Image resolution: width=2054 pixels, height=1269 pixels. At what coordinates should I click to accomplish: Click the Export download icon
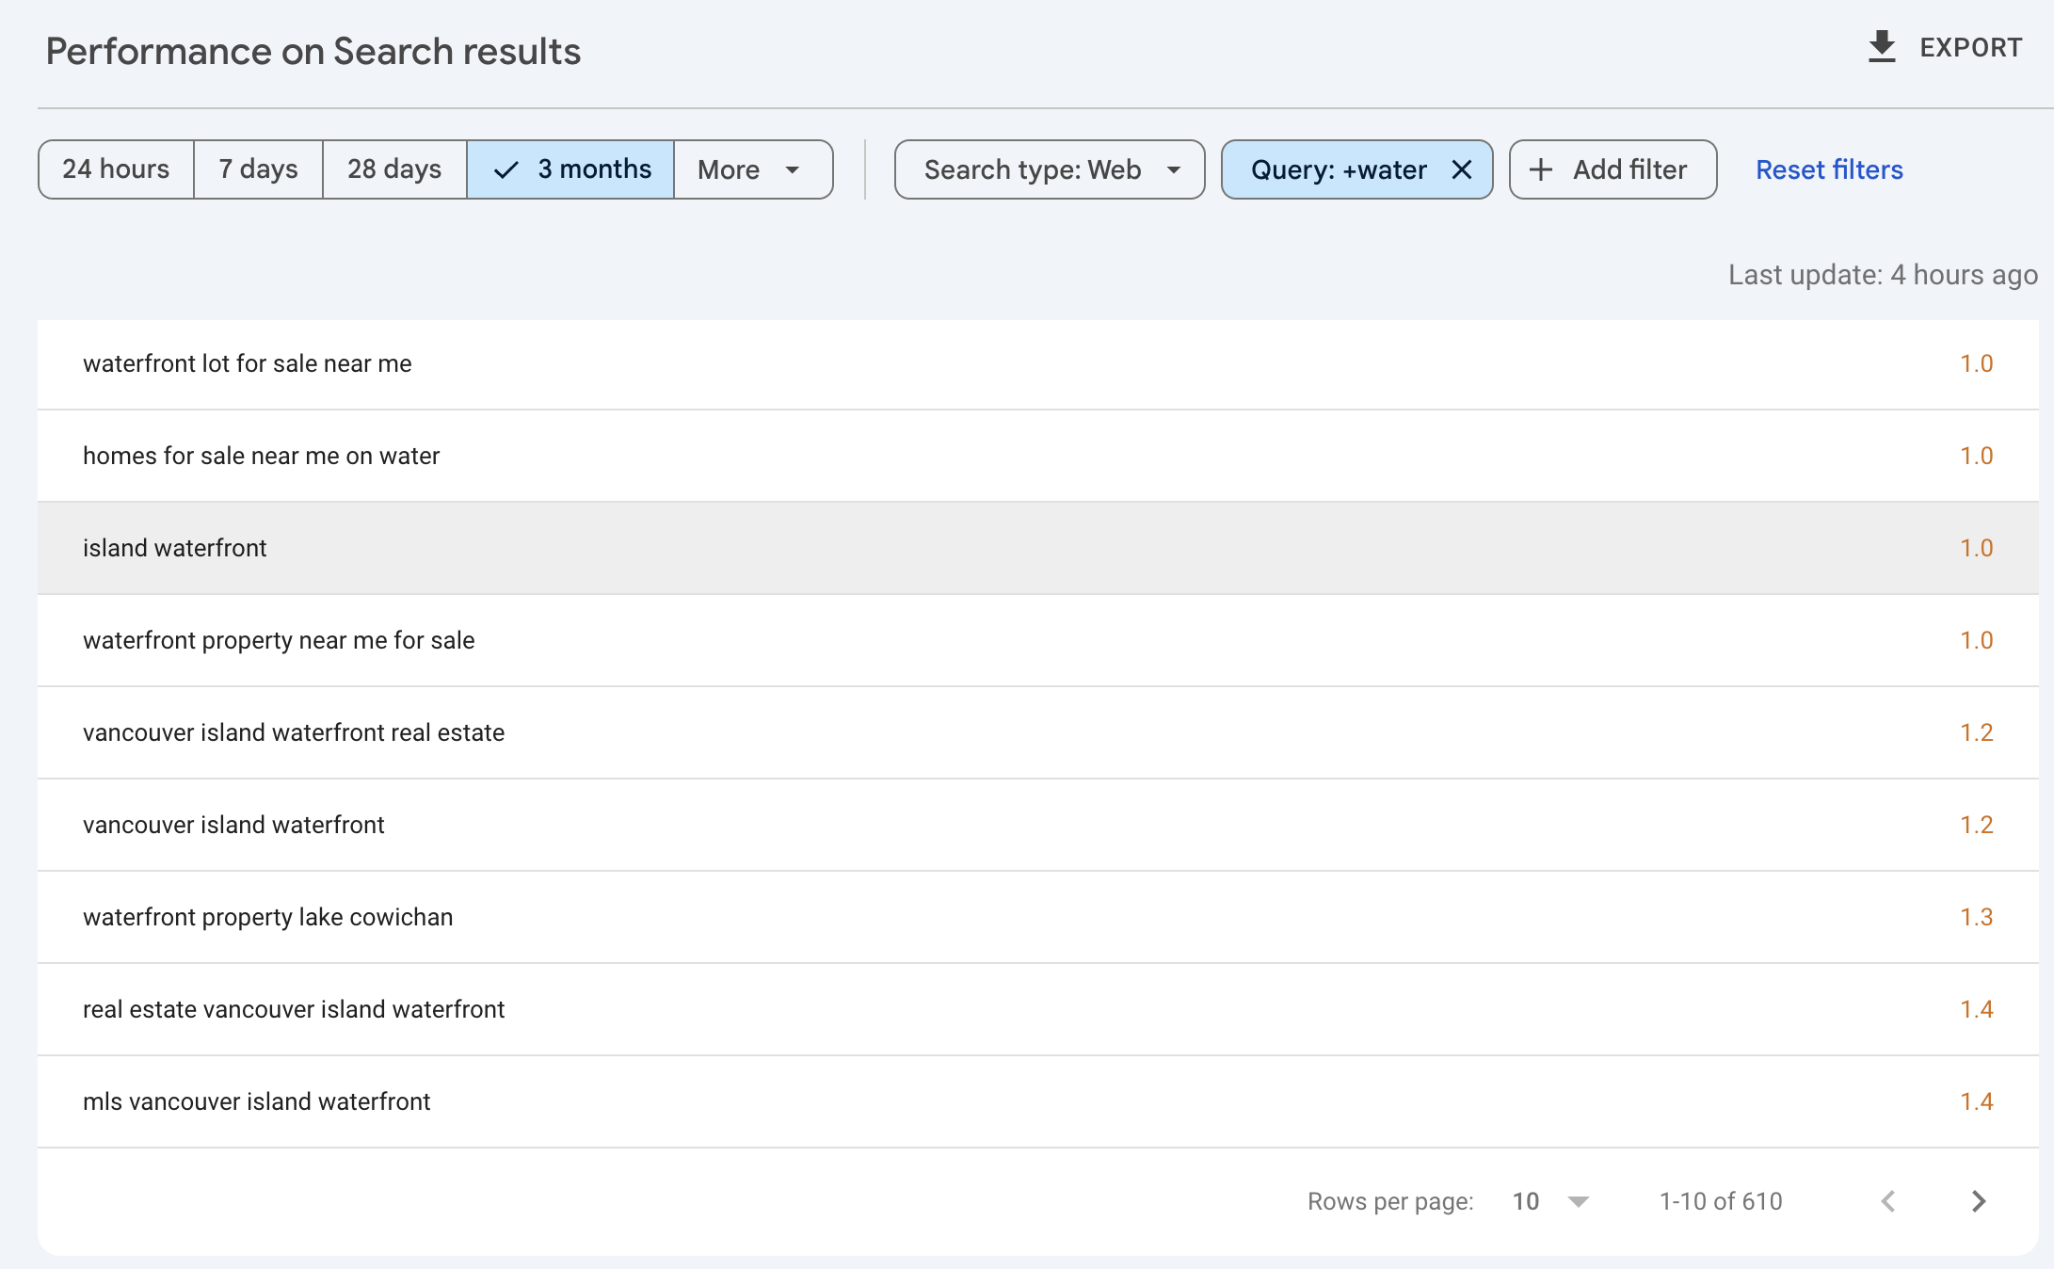tap(1881, 47)
